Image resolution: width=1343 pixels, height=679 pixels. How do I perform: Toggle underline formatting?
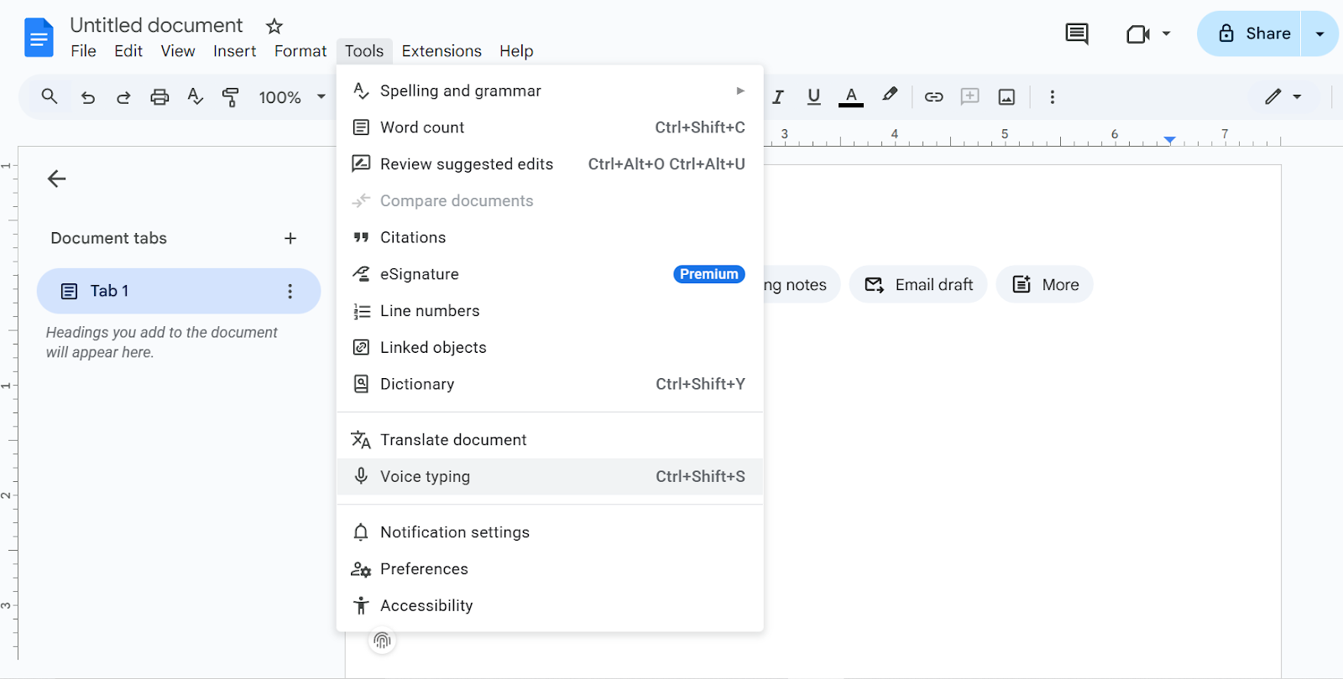click(813, 97)
